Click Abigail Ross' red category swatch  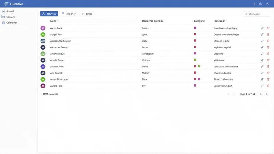point(195,34)
